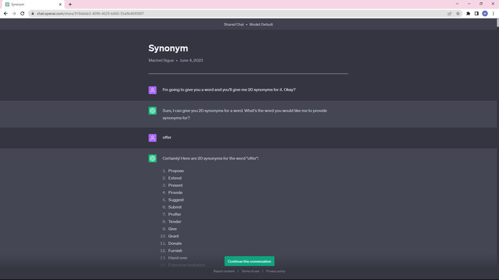Open the Terms of use link

point(250,271)
